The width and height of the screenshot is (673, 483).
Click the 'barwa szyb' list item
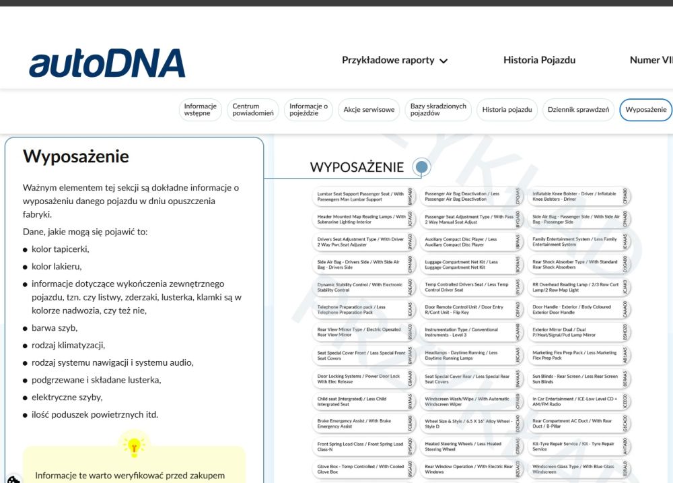55,328
